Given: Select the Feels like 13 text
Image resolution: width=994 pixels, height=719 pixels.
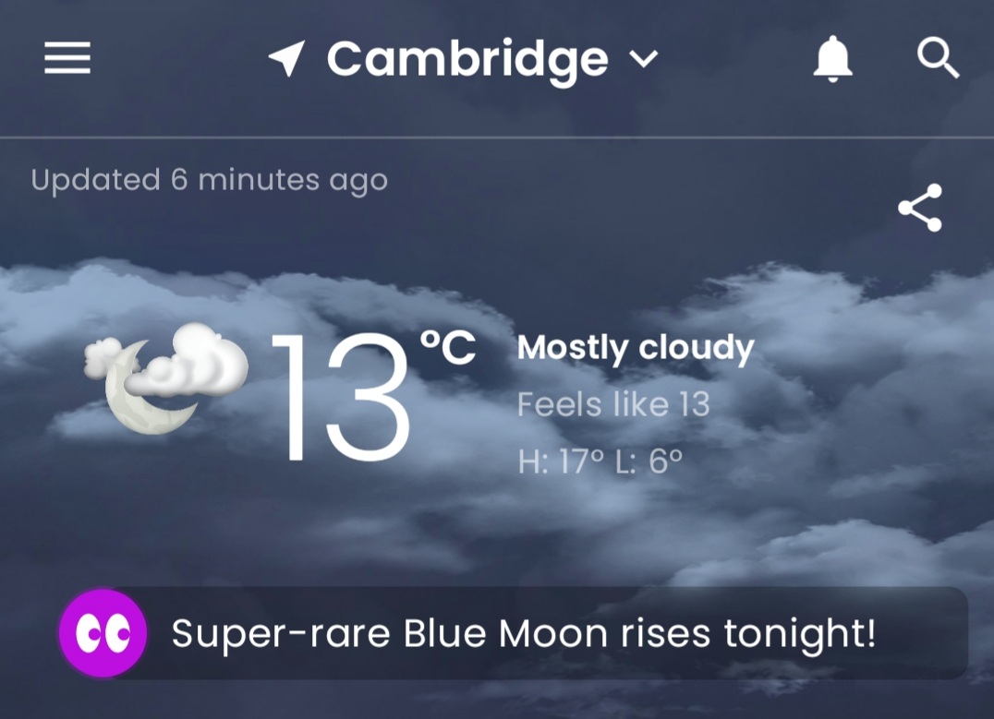Looking at the screenshot, I should pos(613,404).
